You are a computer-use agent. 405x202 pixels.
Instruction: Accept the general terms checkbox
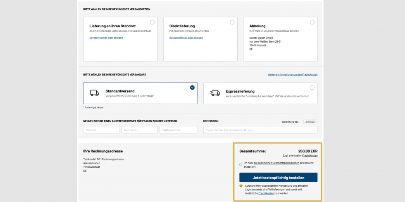[x=241, y=164]
